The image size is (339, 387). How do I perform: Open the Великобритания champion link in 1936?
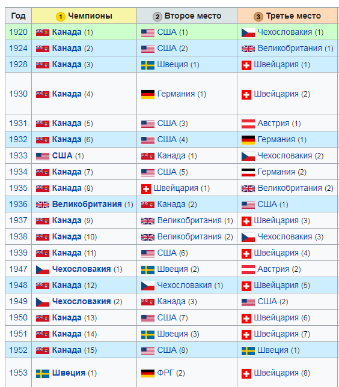(x=87, y=205)
